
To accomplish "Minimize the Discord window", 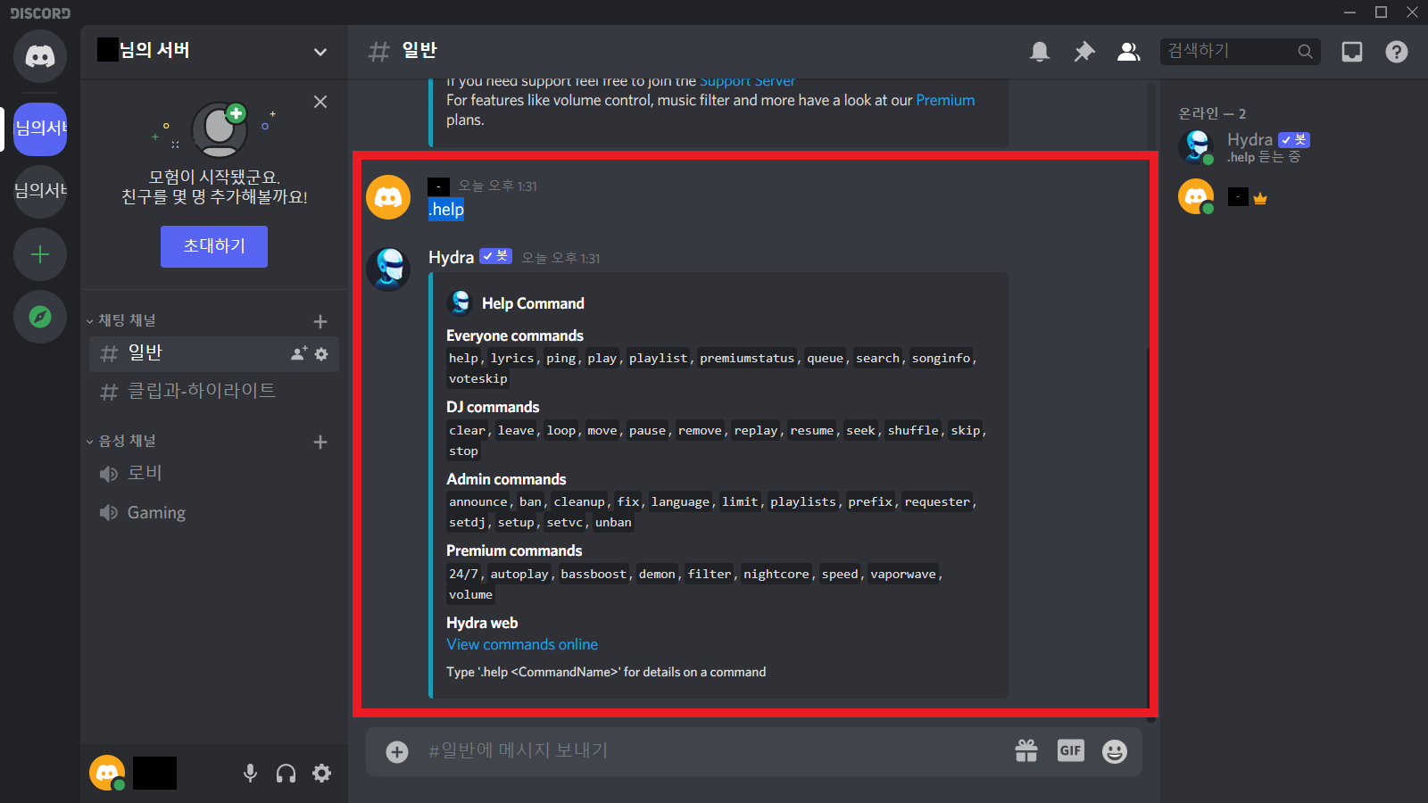I will coord(1350,12).
